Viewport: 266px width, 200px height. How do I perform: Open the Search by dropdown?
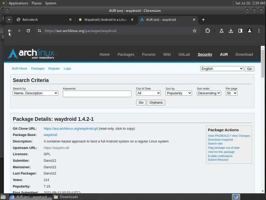(35, 93)
